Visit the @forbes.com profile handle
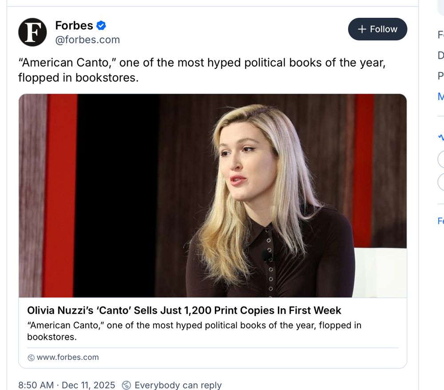Image resolution: width=444 pixels, height=390 pixels. tap(87, 40)
